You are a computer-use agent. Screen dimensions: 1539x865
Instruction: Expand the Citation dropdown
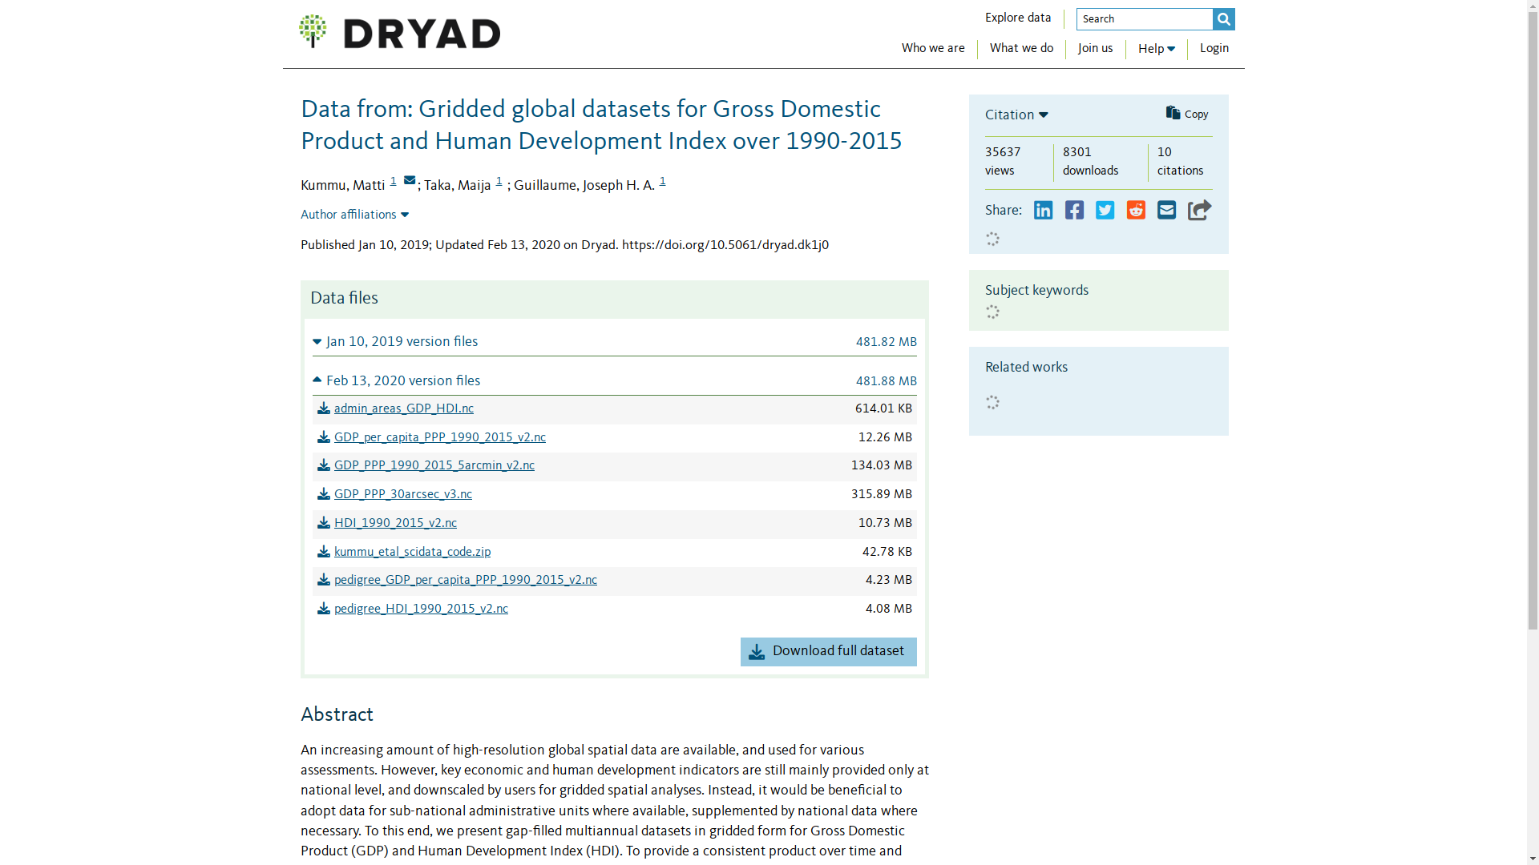click(1016, 115)
